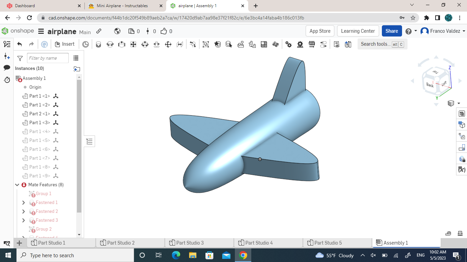
Task: Select the Mate tool in the assembly toolbar
Action: point(98,44)
